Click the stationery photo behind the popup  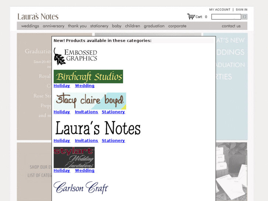232,171
